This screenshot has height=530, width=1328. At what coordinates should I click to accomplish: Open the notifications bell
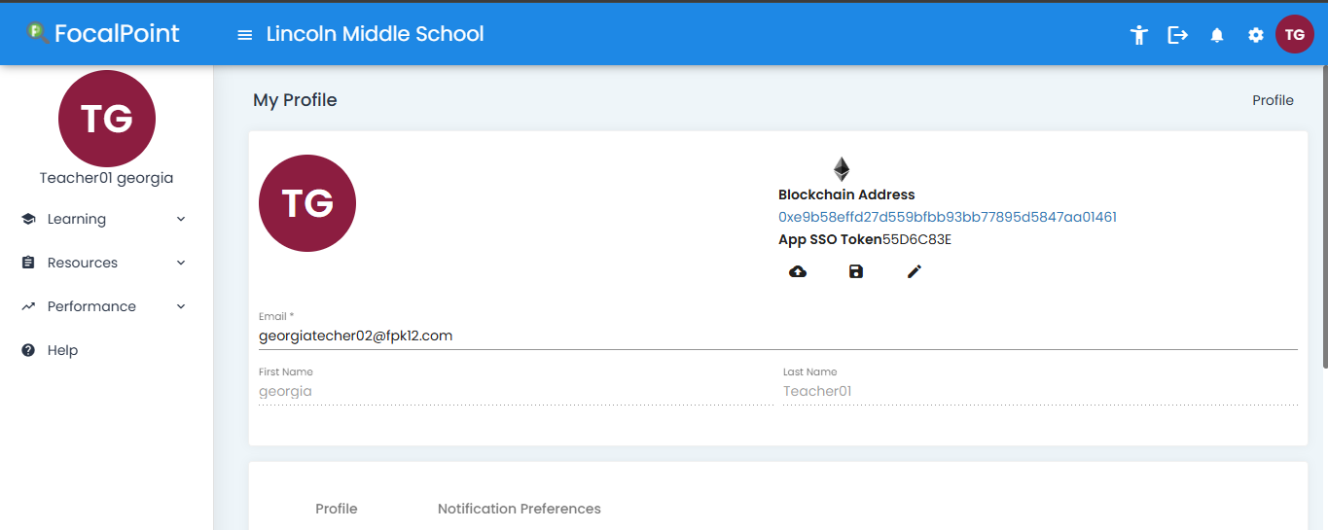[x=1217, y=35]
